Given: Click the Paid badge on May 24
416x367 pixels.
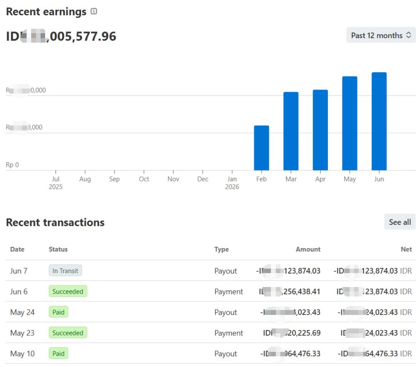Looking at the screenshot, I should (x=58, y=312).
